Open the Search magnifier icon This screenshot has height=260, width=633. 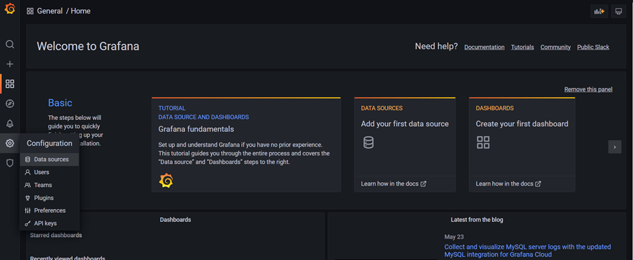point(9,44)
